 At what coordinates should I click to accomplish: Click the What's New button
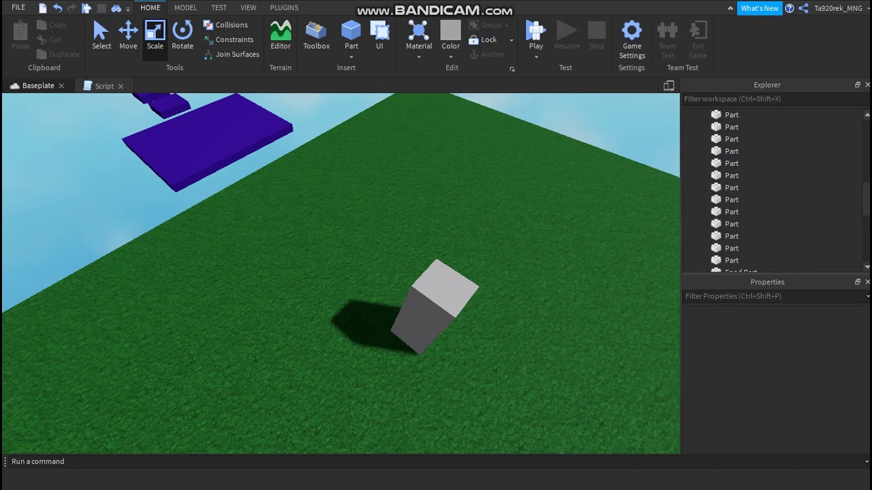[x=760, y=8]
